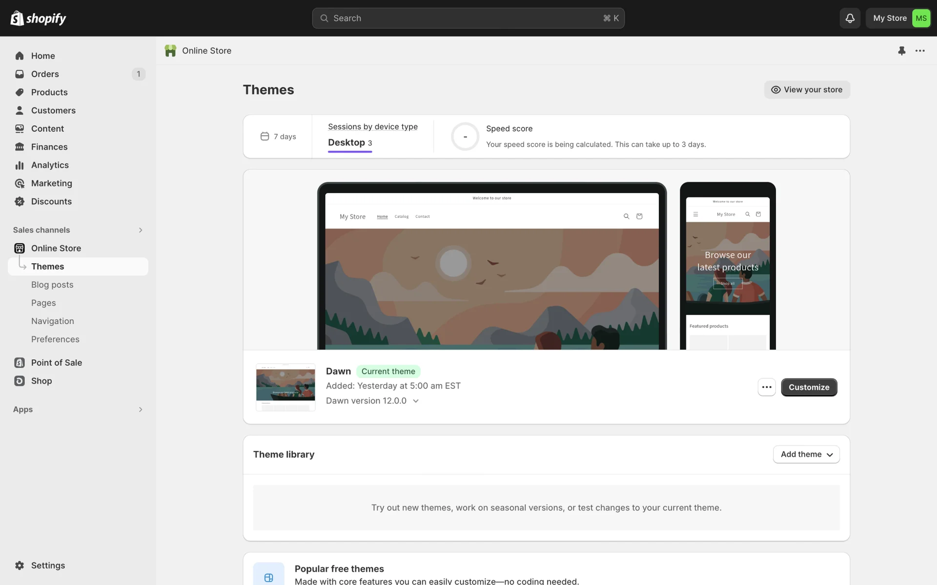937x585 pixels.
Task: Click the Shopify logo
Action: click(38, 18)
